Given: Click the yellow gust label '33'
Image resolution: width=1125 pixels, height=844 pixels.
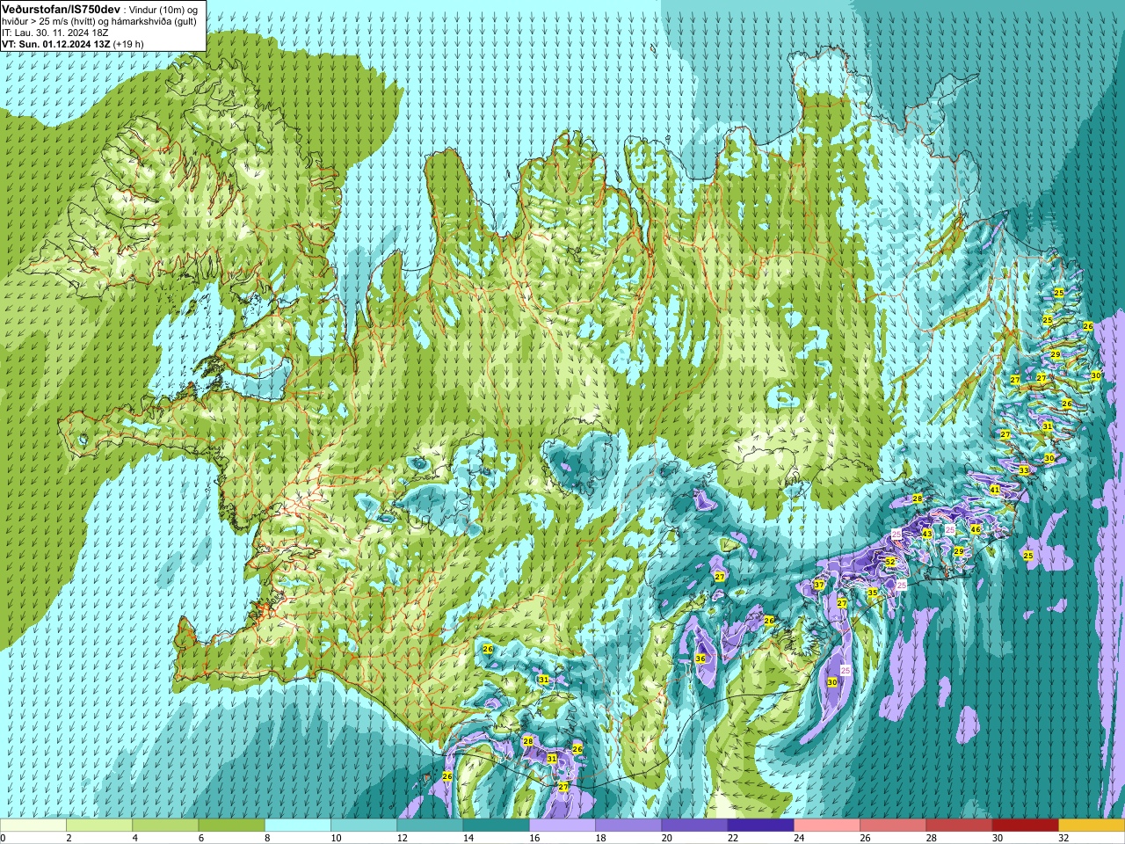Looking at the screenshot, I should click(1024, 470).
